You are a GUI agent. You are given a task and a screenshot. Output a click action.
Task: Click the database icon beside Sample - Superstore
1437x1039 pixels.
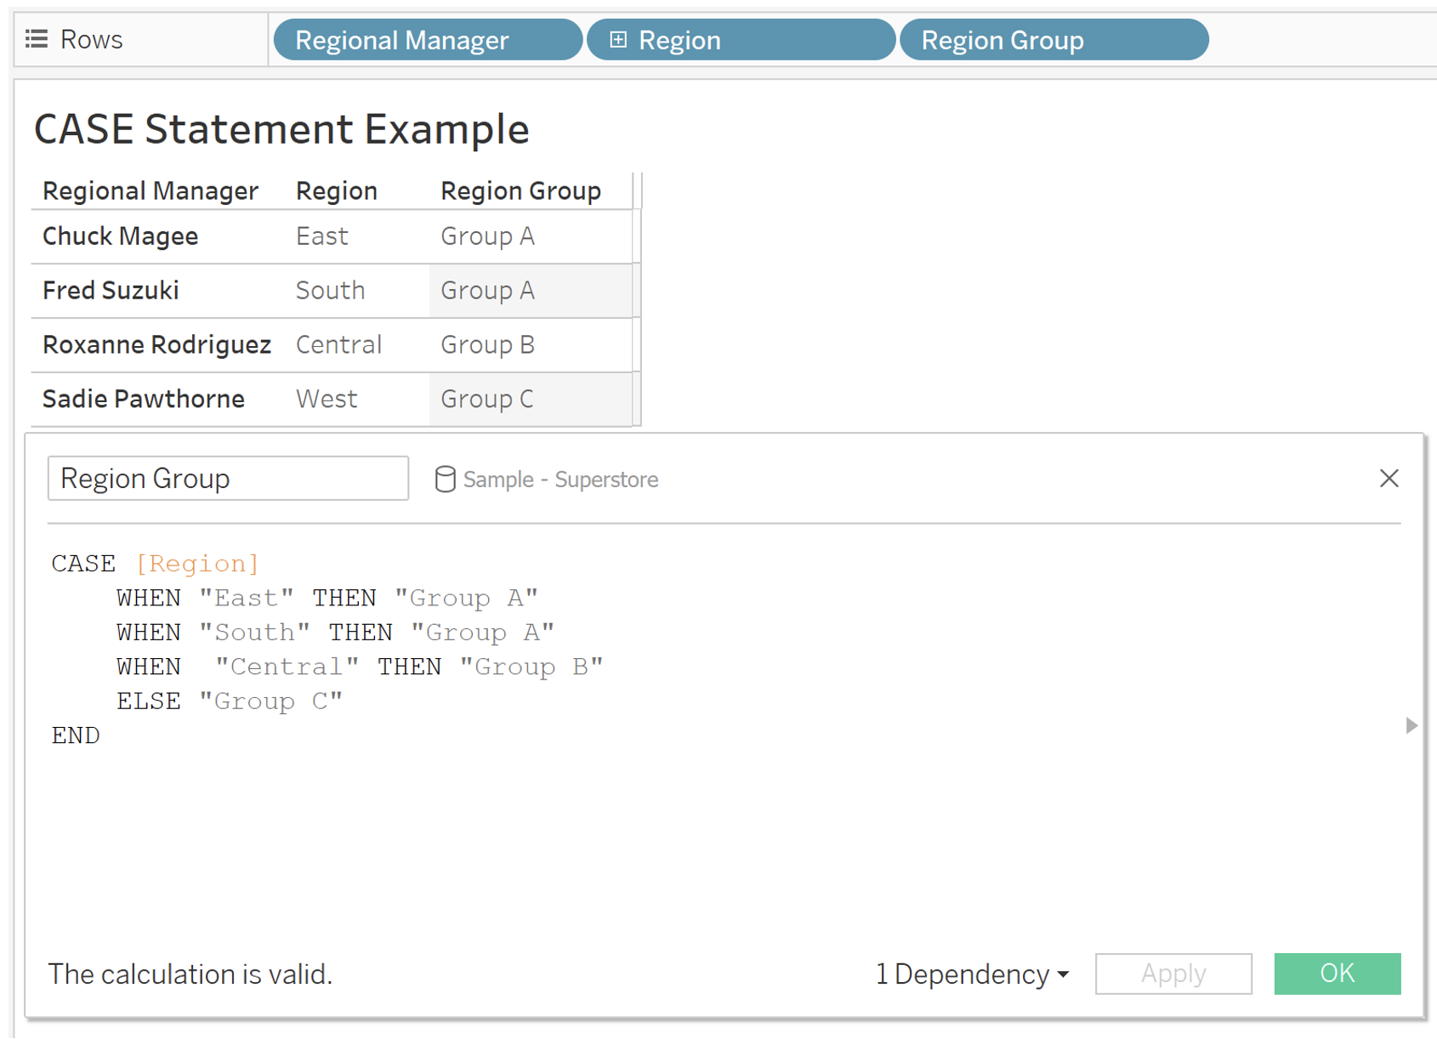coord(446,479)
